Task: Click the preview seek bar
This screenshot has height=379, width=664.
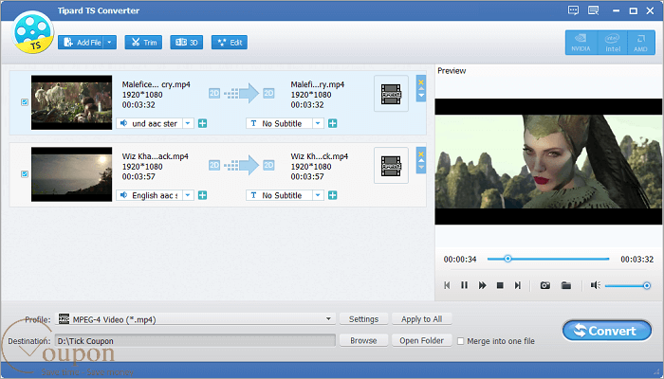Action: pos(548,259)
